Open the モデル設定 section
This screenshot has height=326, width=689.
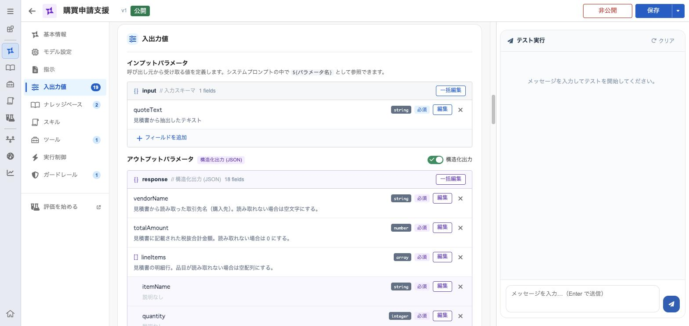point(65,52)
